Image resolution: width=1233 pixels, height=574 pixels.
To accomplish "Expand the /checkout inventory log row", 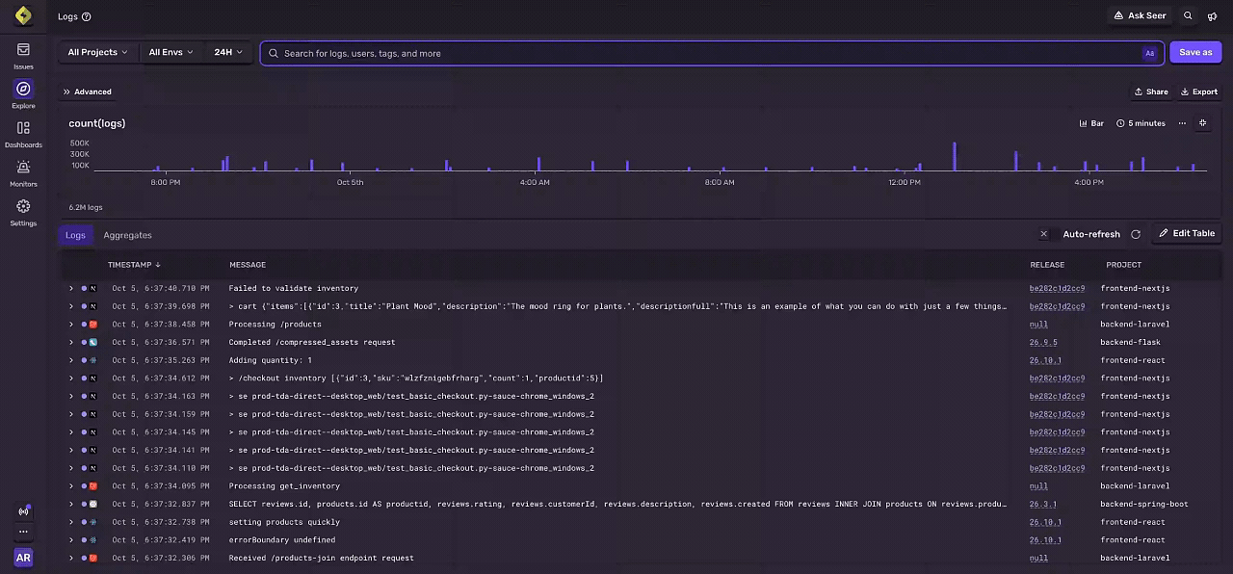I will [x=71, y=378].
